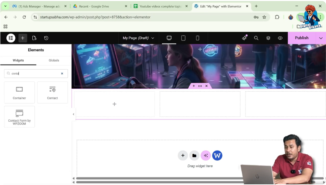Add new container with plus button
326x185 pixels.
click(x=183, y=156)
